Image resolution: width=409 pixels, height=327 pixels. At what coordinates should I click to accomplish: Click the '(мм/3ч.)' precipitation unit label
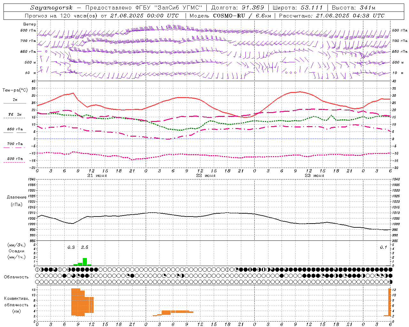[16, 245]
